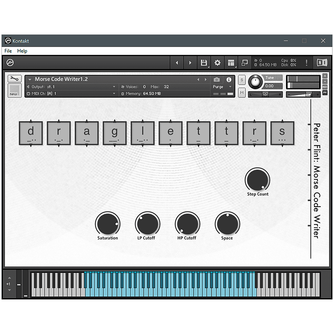Click the down arrow below the 'g' tile

[115, 146]
